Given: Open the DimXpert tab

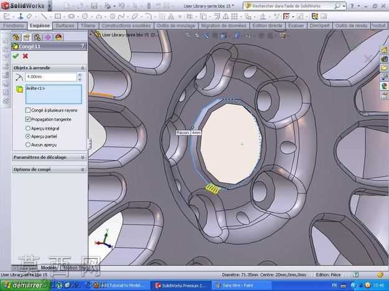Looking at the screenshot, I should [319, 25].
